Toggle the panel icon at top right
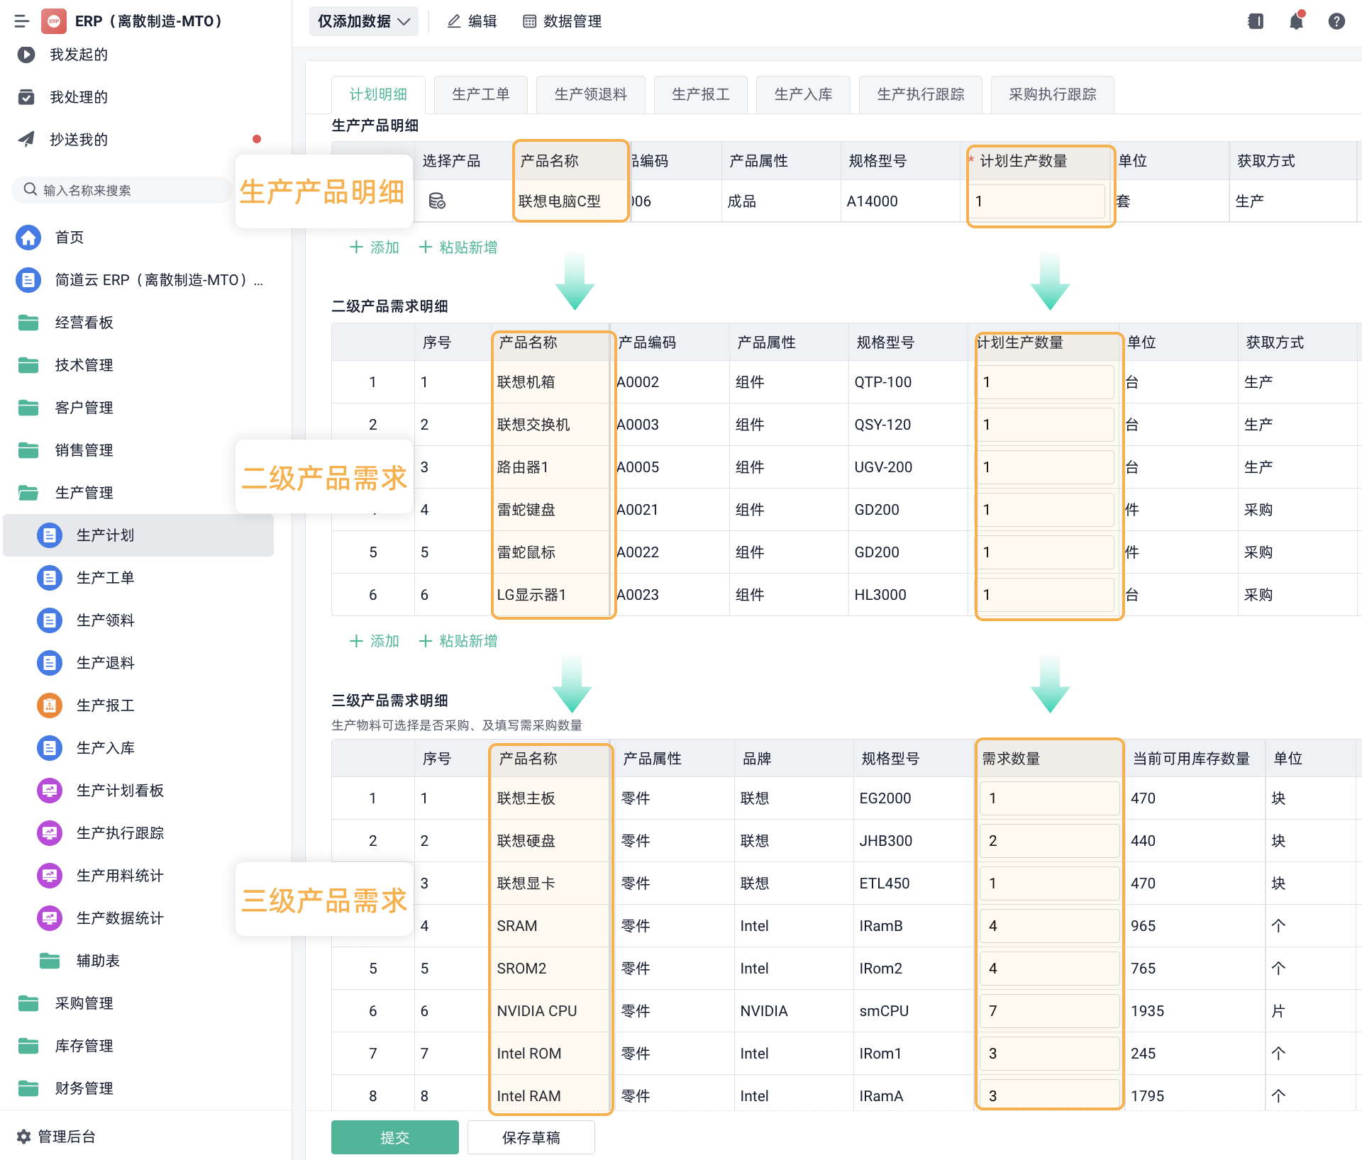The width and height of the screenshot is (1362, 1160). click(x=1256, y=21)
